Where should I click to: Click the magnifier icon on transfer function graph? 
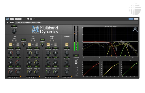coord(135,30)
